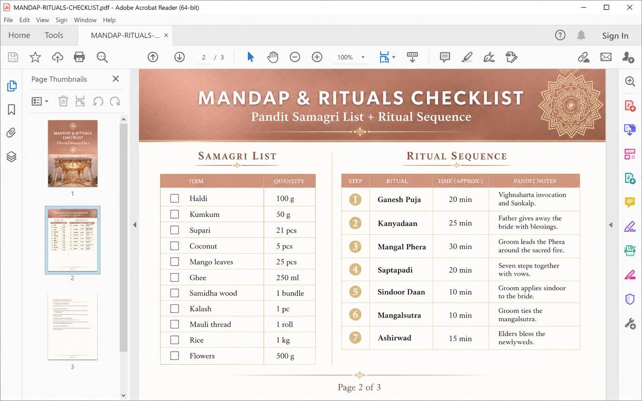Click the share with others person icon

tap(628, 57)
